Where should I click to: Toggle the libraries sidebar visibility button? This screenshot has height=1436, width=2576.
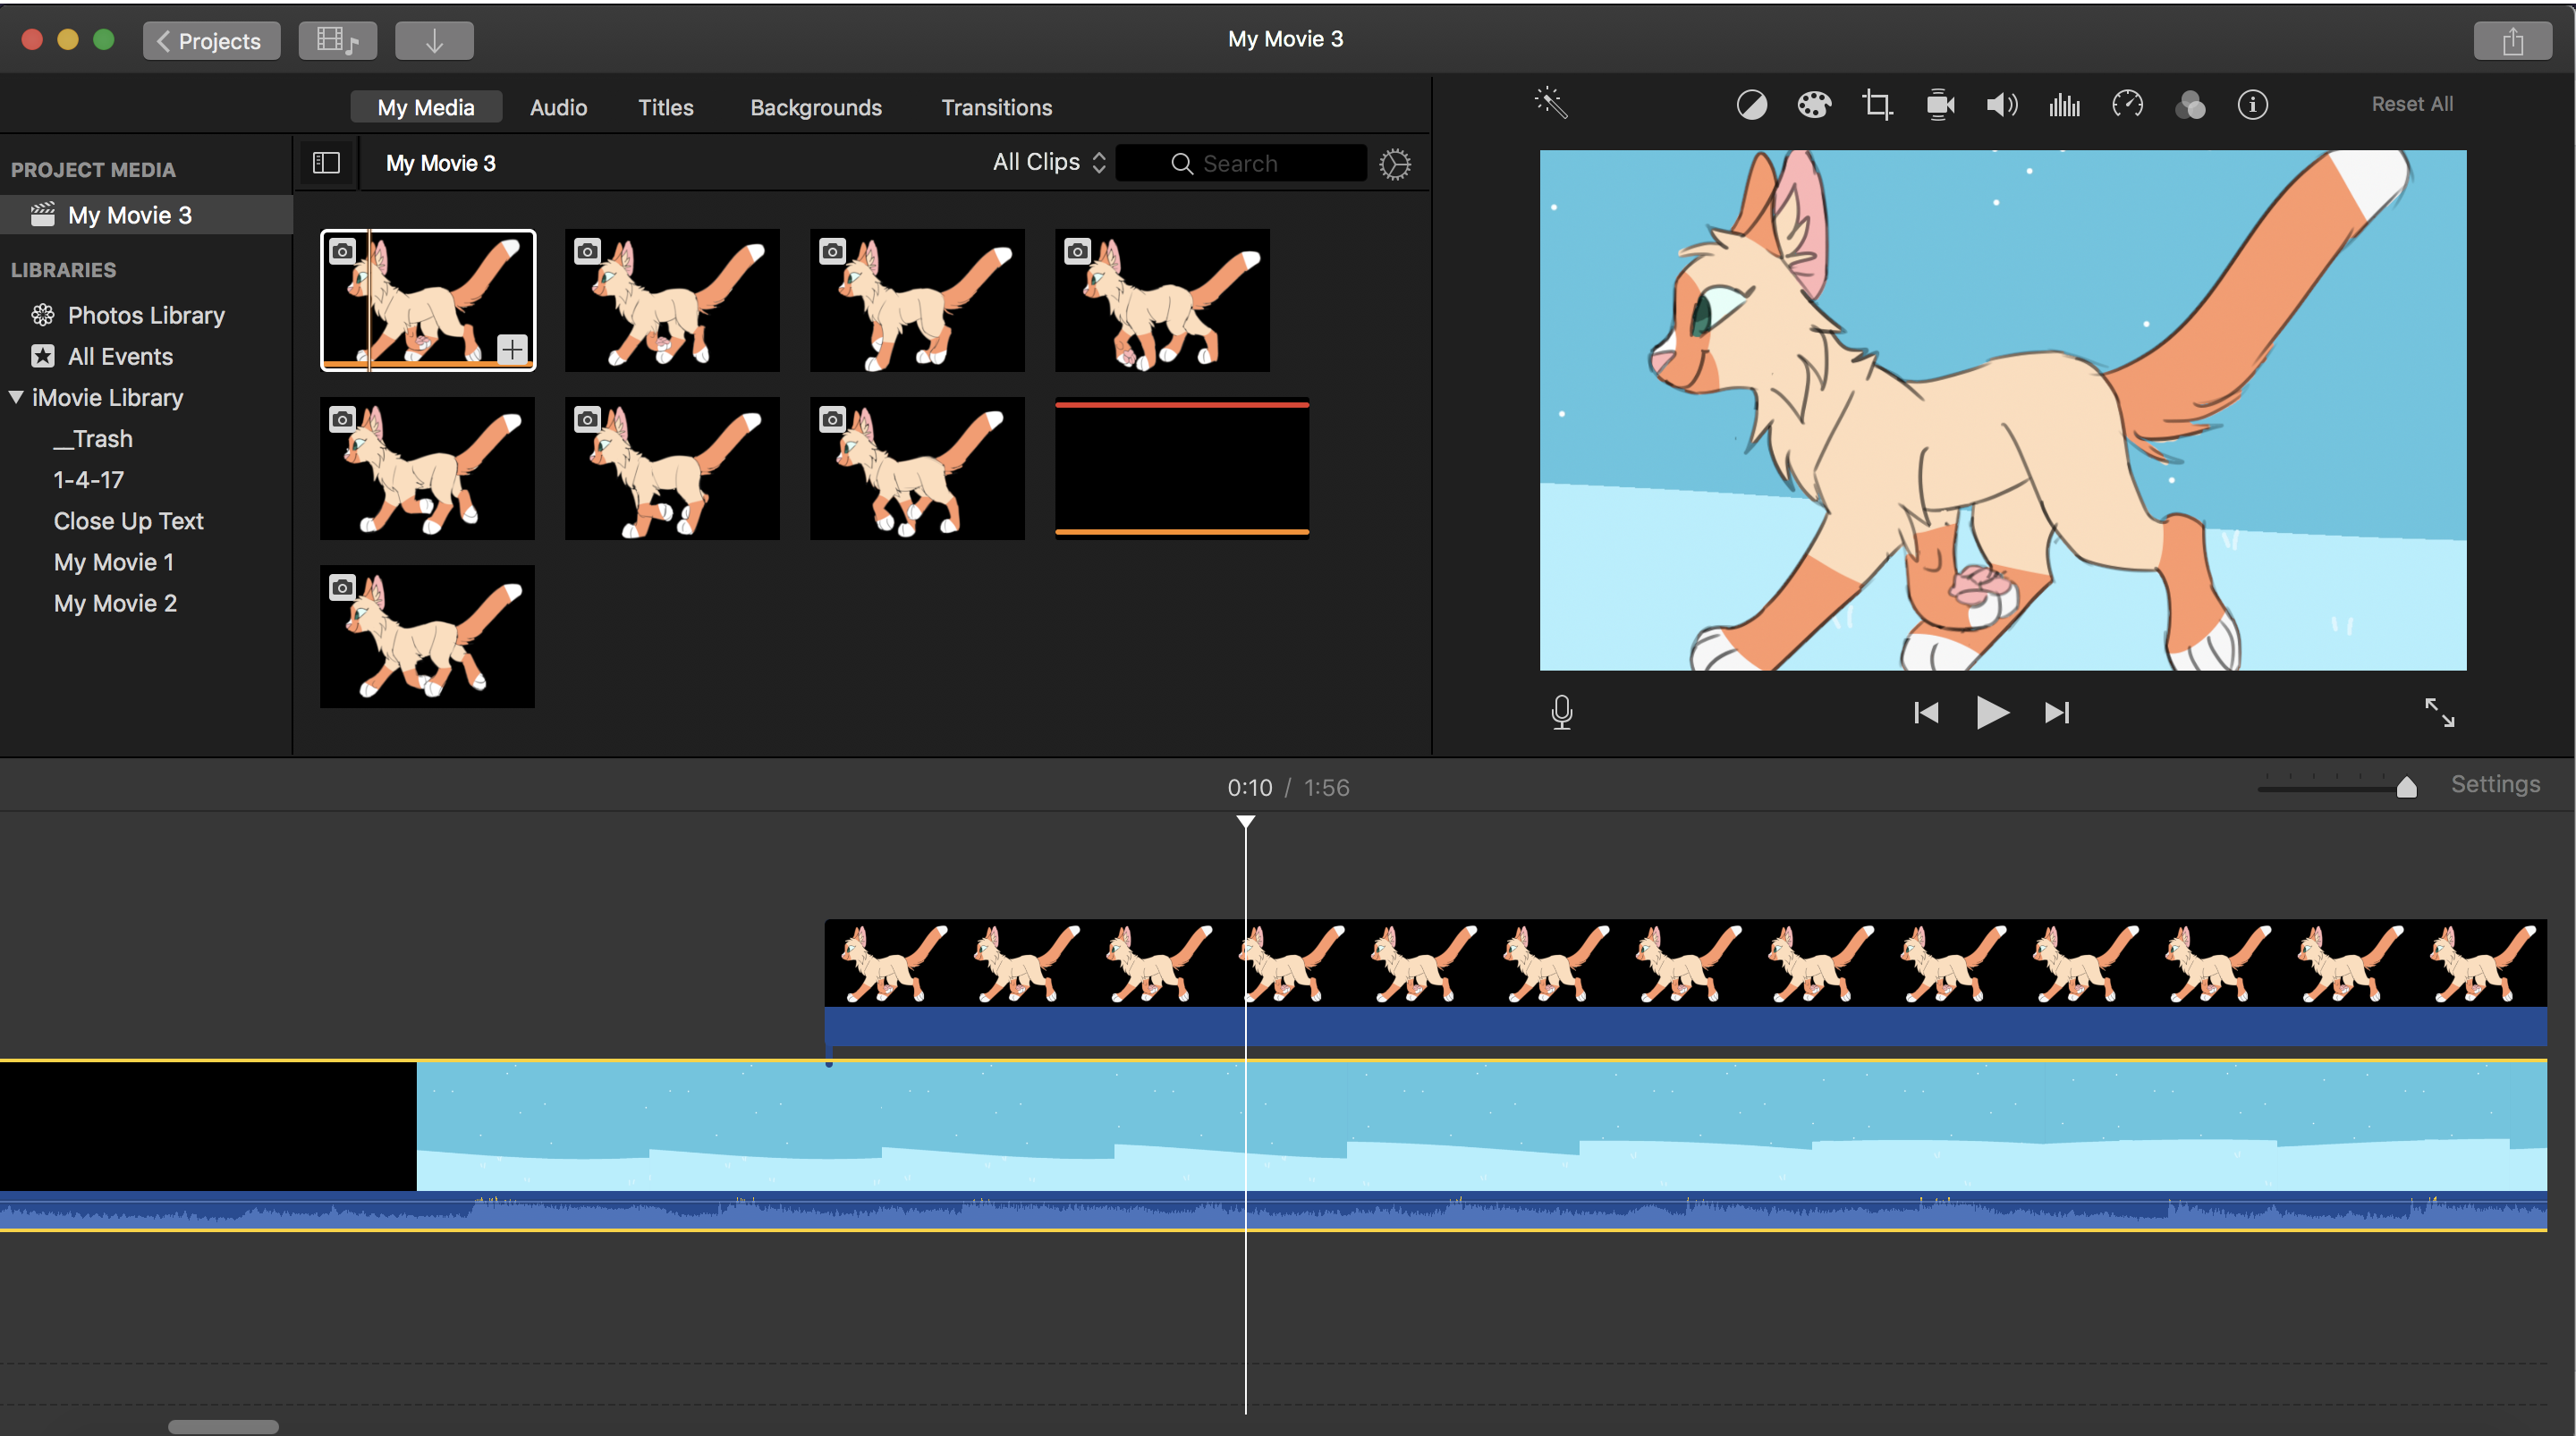(326, 163)
